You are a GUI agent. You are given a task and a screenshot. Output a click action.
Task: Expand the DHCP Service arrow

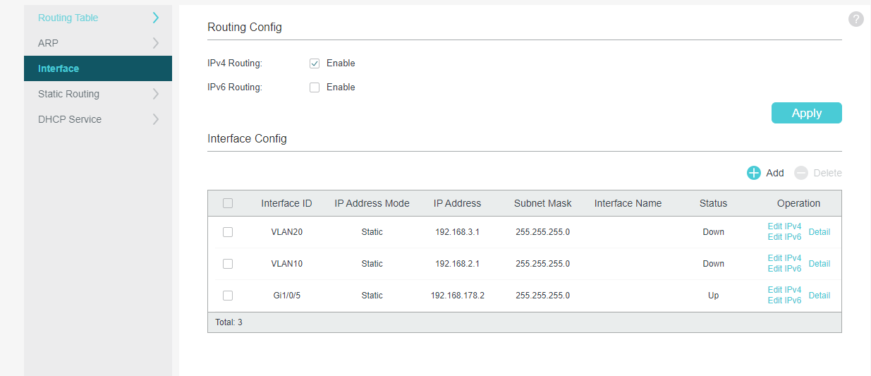tap(156, 119)
